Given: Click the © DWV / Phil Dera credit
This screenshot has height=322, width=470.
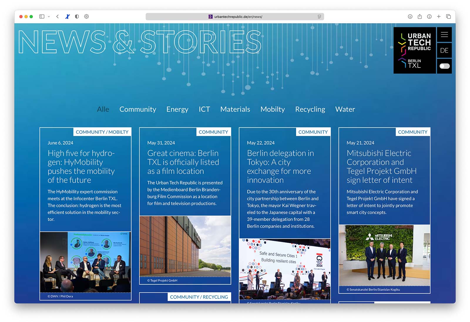Looking at the screenshot, I should point(60,296).
